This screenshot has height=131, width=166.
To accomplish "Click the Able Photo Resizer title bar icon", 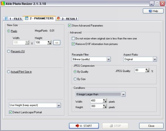I will click(x=3, y=3).
